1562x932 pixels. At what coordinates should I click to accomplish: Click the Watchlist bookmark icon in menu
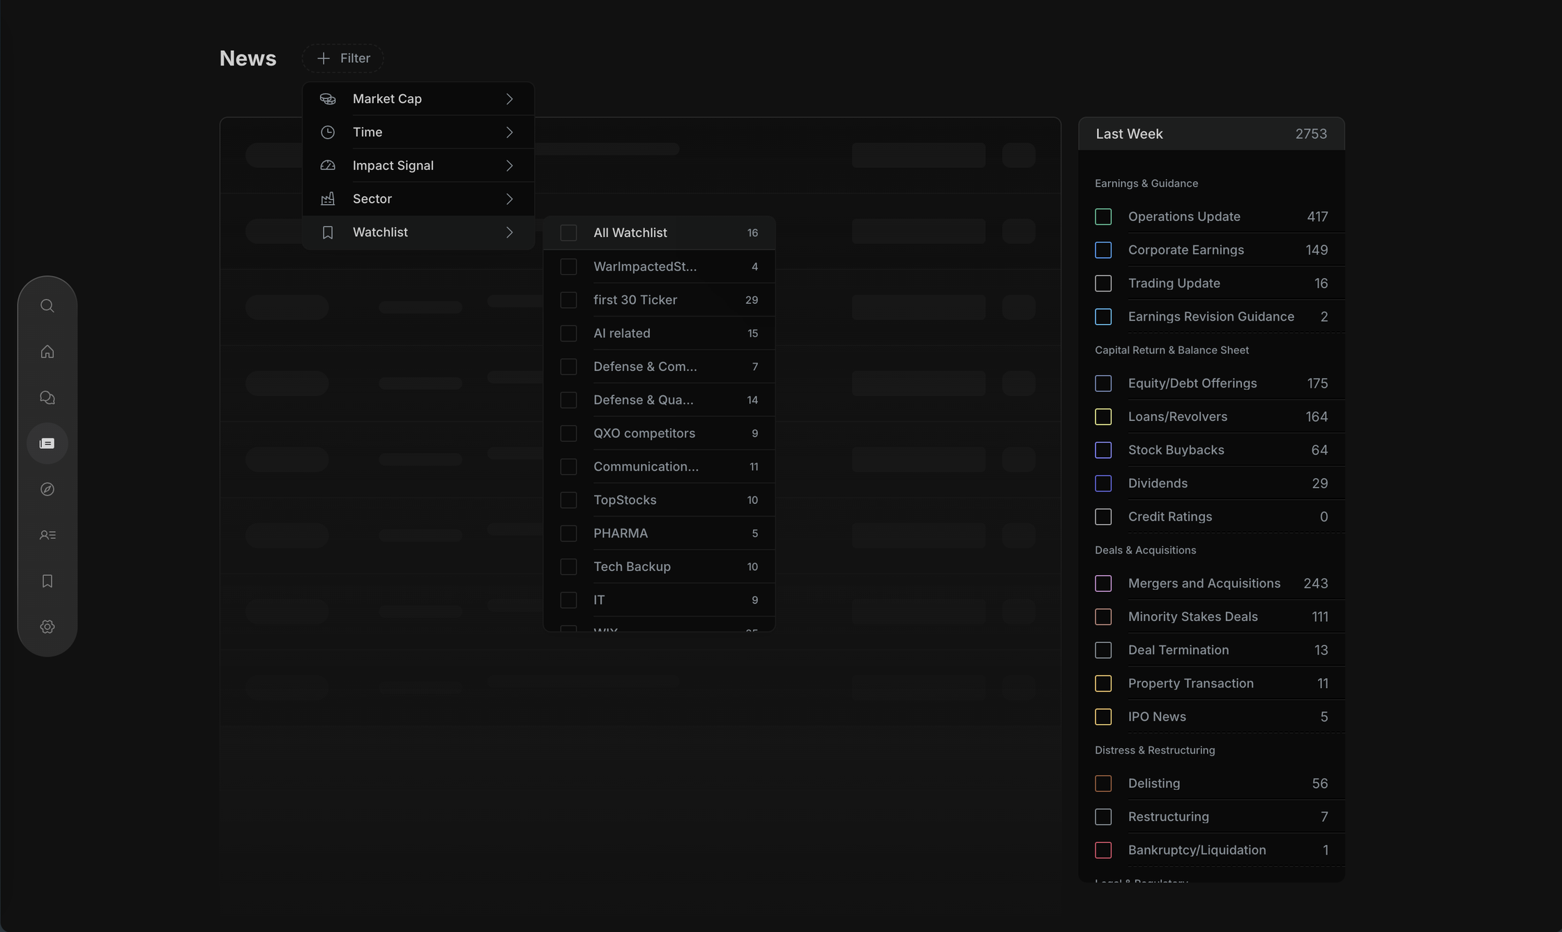(328, 232)
